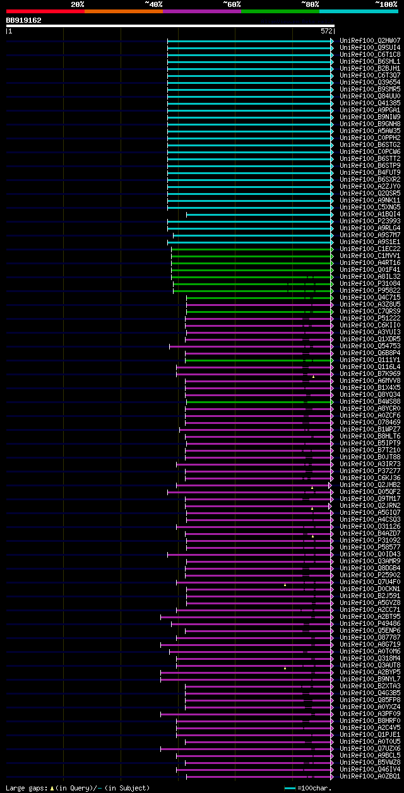Open hit UniRef100_C6T3Q7

[x=370, y=76]
